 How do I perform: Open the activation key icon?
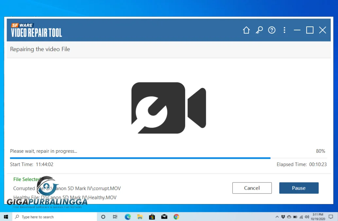(259, 30)
